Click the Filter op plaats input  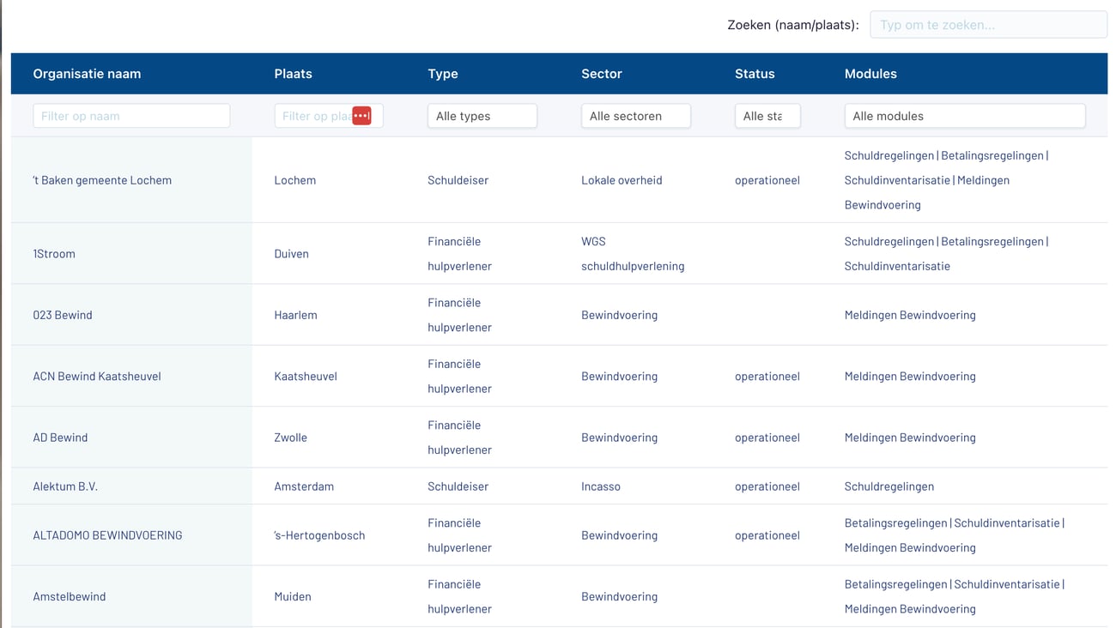coord(313,116)
